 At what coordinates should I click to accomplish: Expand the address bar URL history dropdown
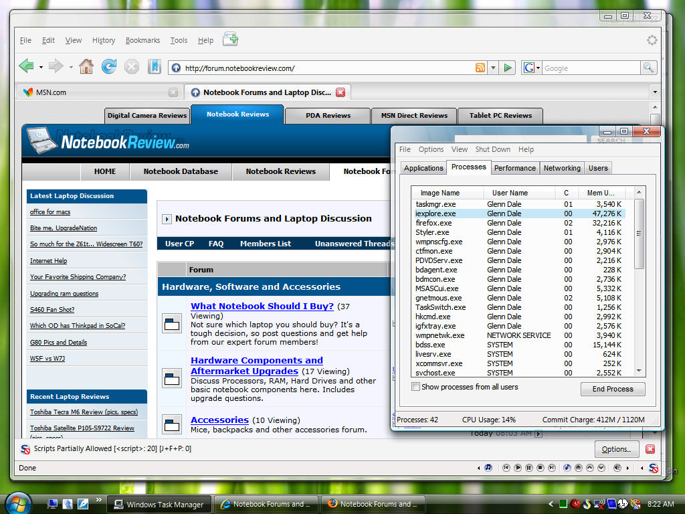(493, 68)
